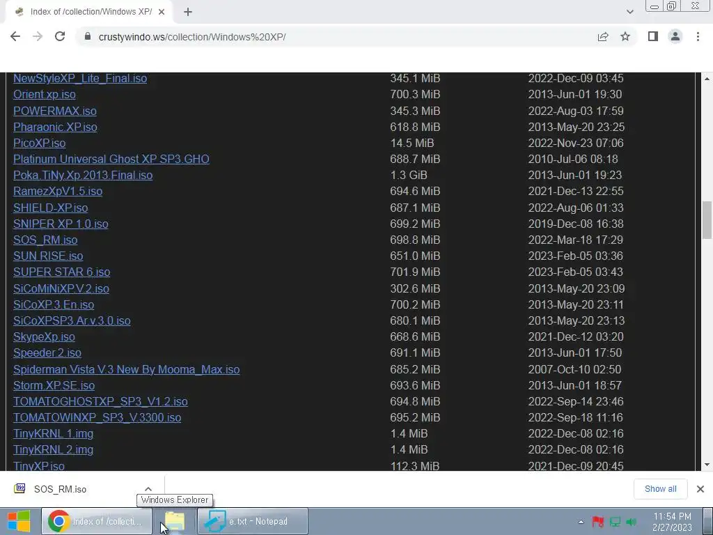Download Storm.XP.SE.iso
The width and height of the screenshot is (713, 535).
point(54,385)
